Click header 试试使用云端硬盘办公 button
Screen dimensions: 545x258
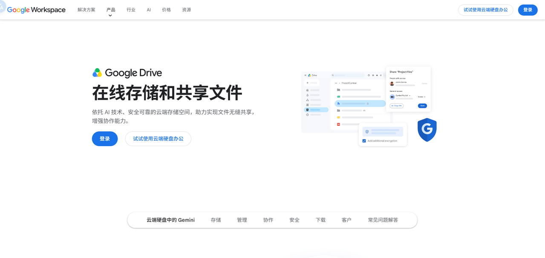pos(486,10)
